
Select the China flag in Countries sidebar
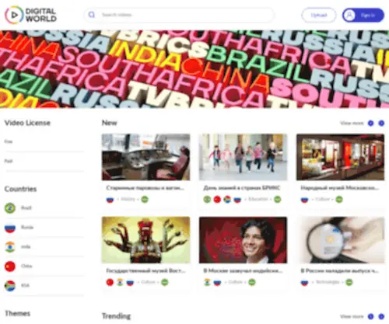click(x=10, y=267)
